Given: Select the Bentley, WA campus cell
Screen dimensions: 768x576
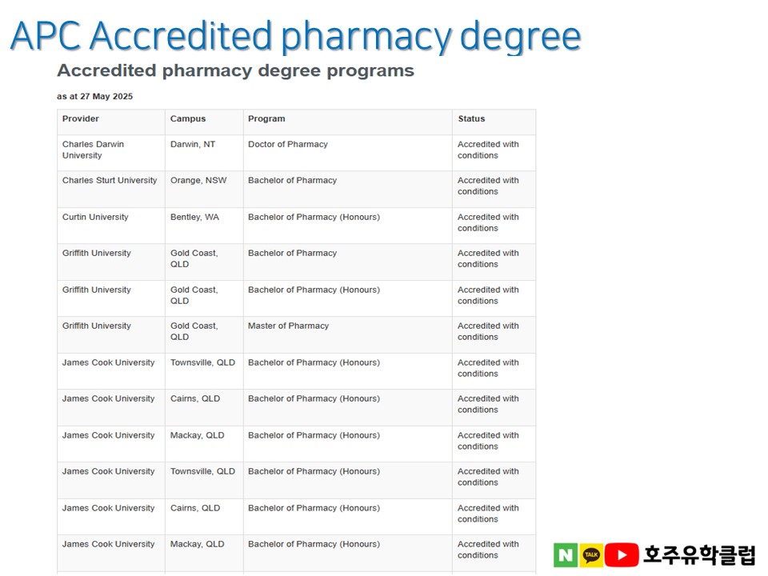Looking at the screenshot, I should pos(194,218).
